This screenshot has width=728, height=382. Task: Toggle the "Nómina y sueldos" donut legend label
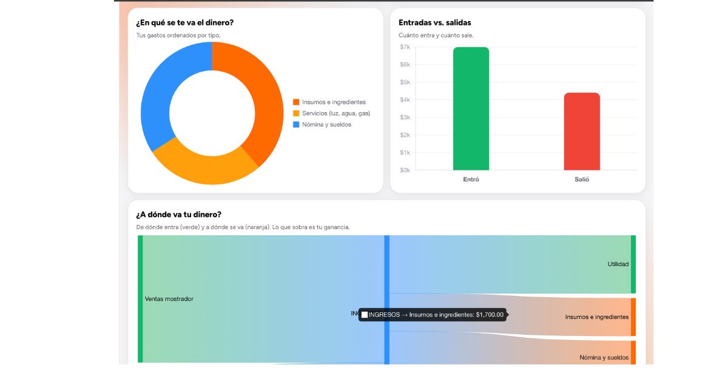[x=326, y=124]
